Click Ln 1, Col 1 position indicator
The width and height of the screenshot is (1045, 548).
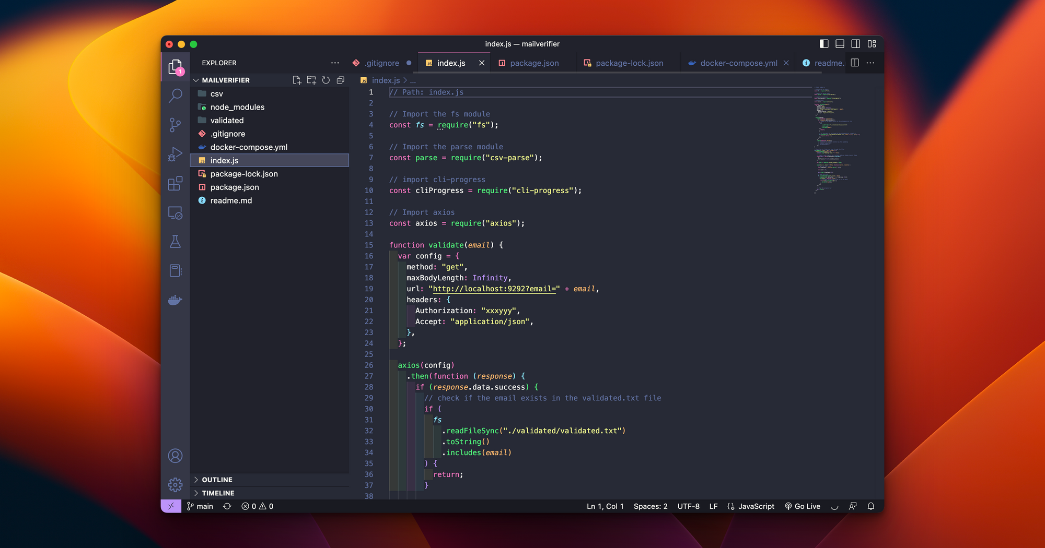tap(605, 506)
